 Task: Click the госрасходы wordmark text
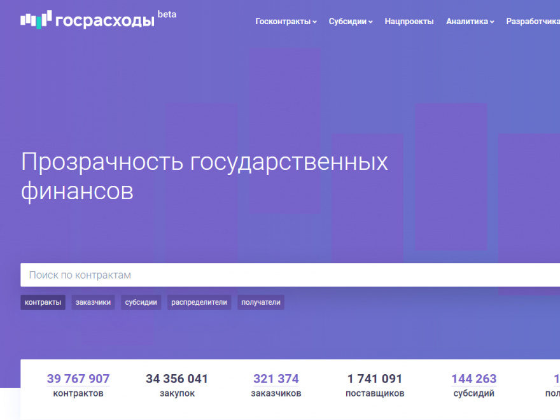click(104, 21)
